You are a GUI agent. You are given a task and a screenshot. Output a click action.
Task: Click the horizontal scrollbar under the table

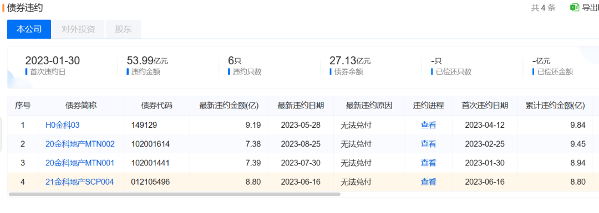(174, 194)
